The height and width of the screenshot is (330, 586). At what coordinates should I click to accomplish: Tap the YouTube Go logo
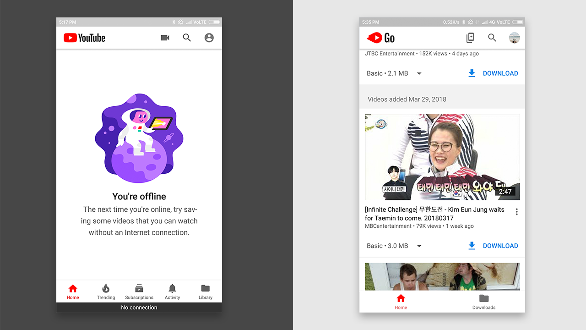380,38
